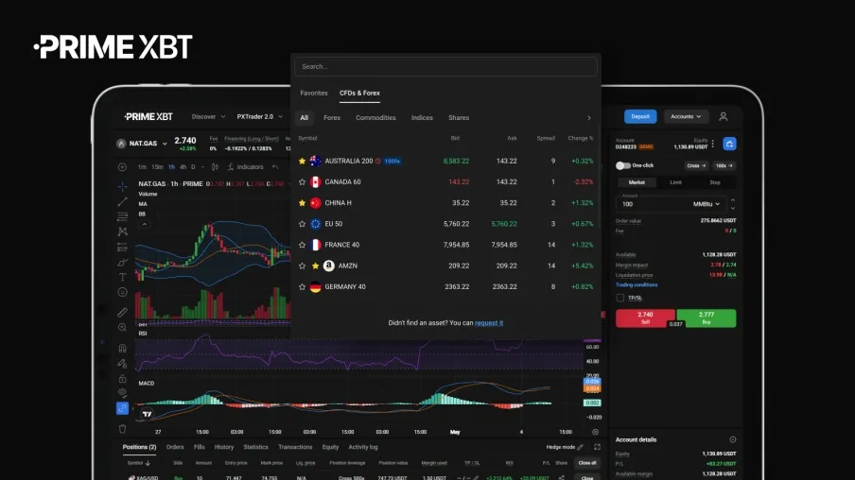This screenshot has height=480, width=855.
Task: Open the Indicators menu
Action: pyautogui.click(x=245, y=167)
